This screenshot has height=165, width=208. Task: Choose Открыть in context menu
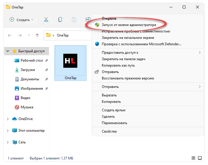pyautogui.click(x=109, y=18)
